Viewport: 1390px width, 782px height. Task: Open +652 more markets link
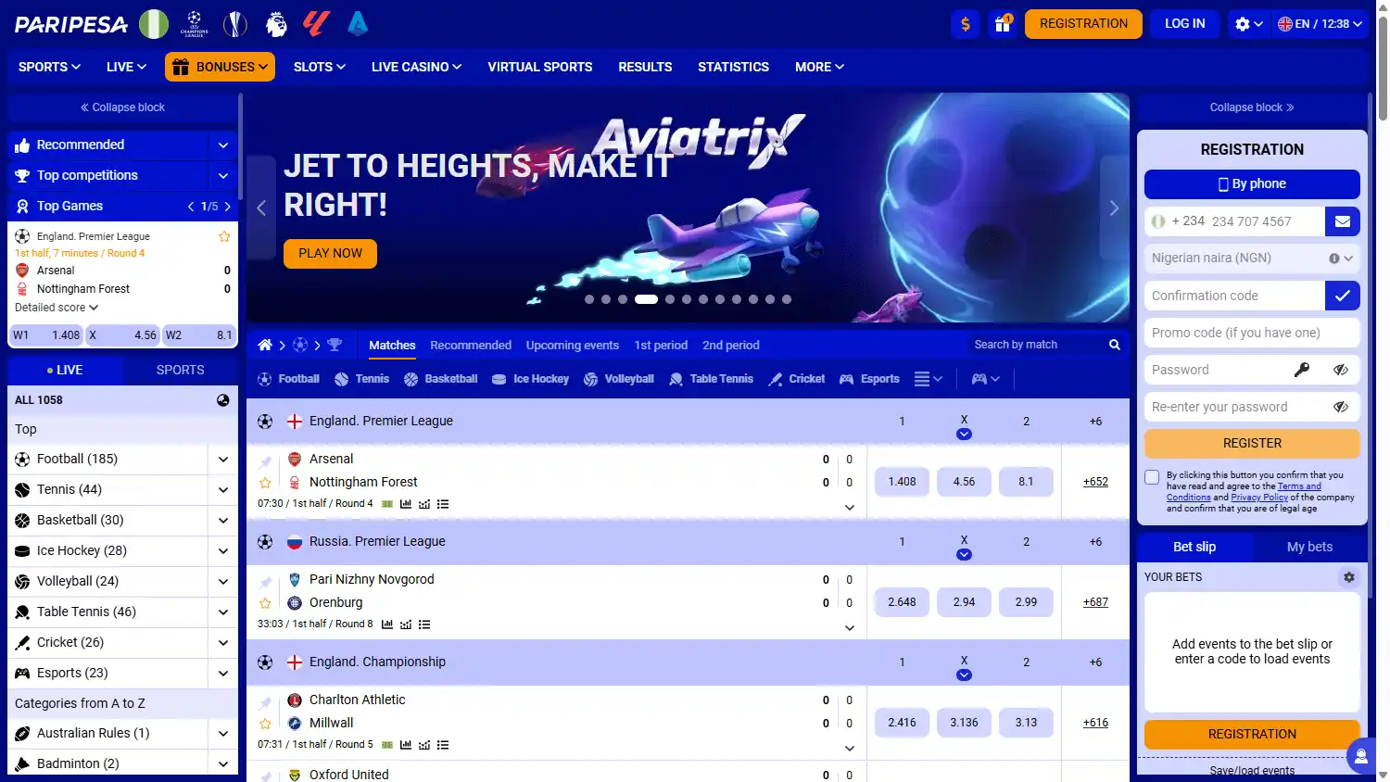tap(1095, 482)
